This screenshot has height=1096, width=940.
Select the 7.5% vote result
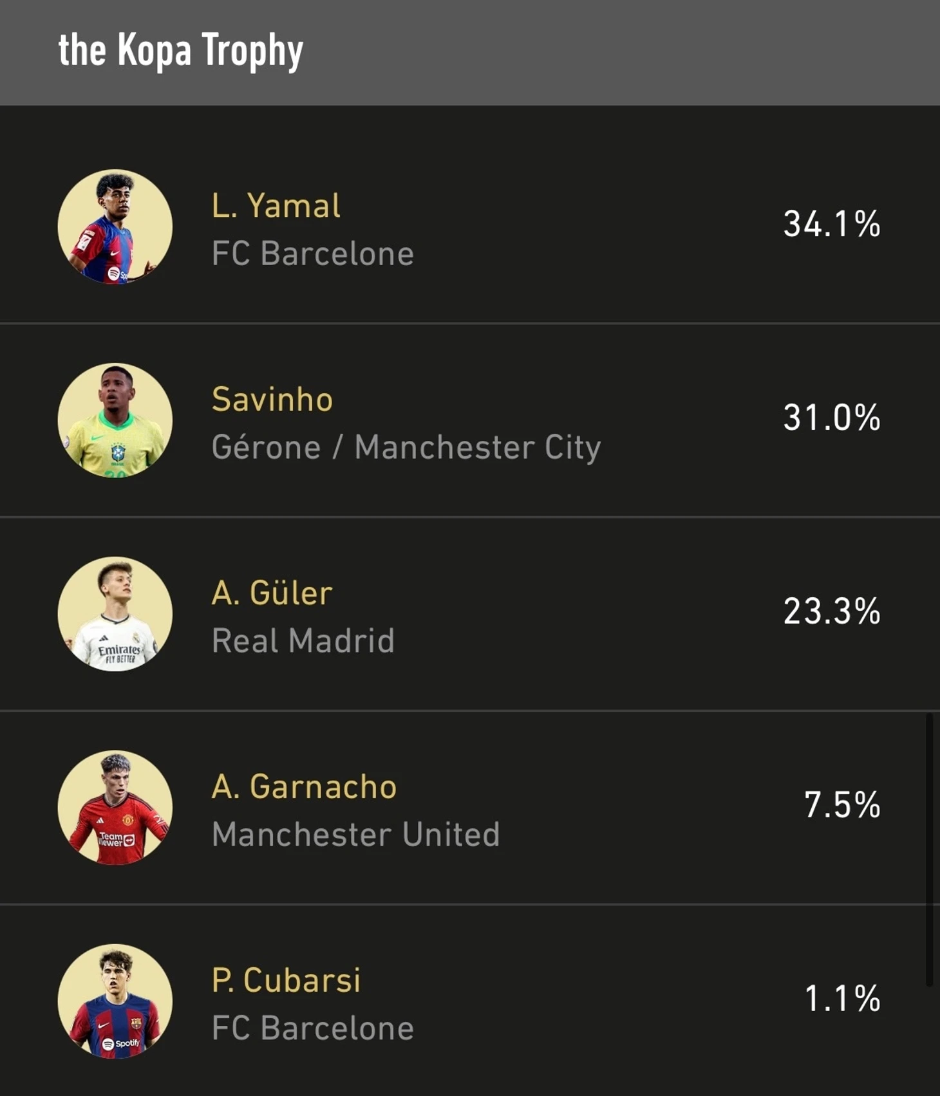point(842,805)
